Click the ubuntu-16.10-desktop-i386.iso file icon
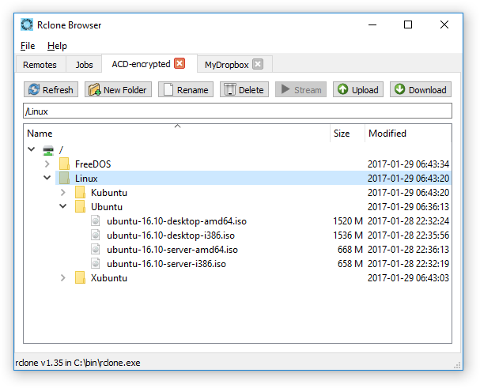This screenshot has height=388, width=480. [x=96, y=235]
